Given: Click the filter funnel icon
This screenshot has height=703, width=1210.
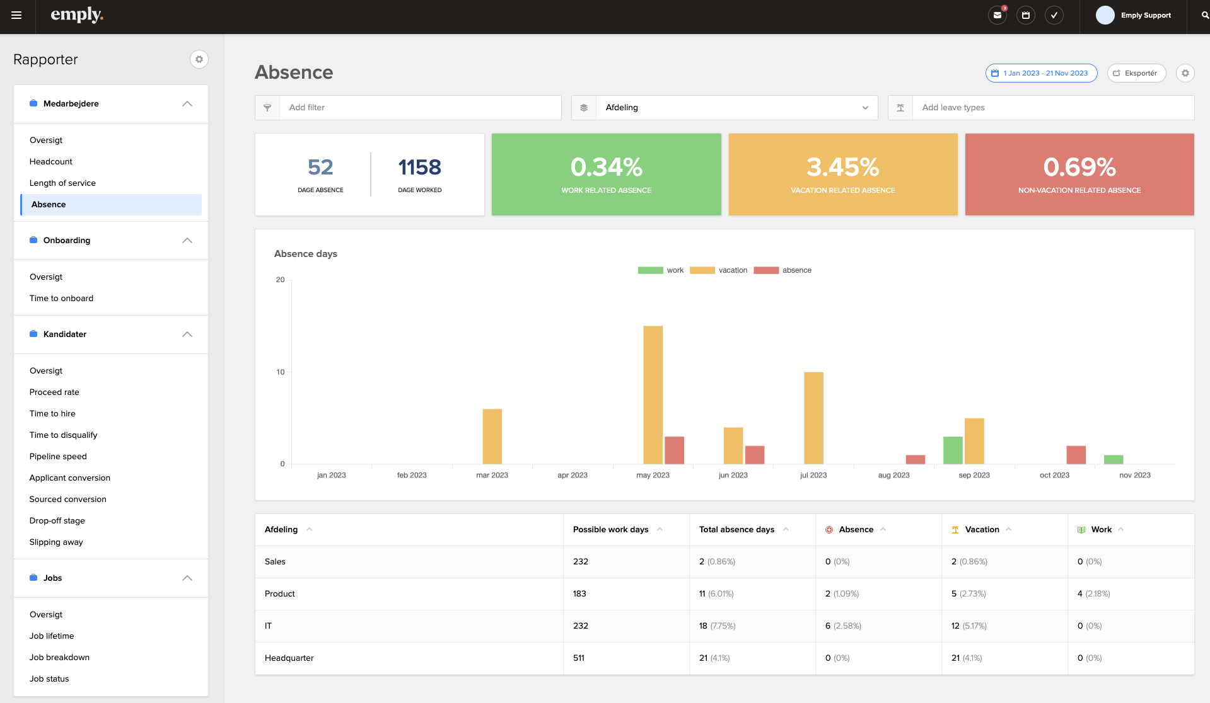Looking at the screenshot, I should 267,108.
